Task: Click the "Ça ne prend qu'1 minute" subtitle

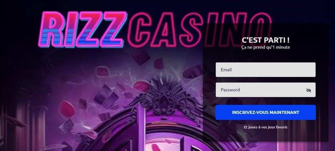Action: (266, 47)
